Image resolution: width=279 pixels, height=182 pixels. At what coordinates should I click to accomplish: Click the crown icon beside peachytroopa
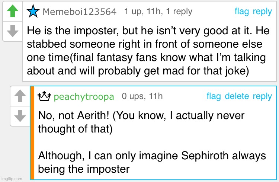[44, 97]
